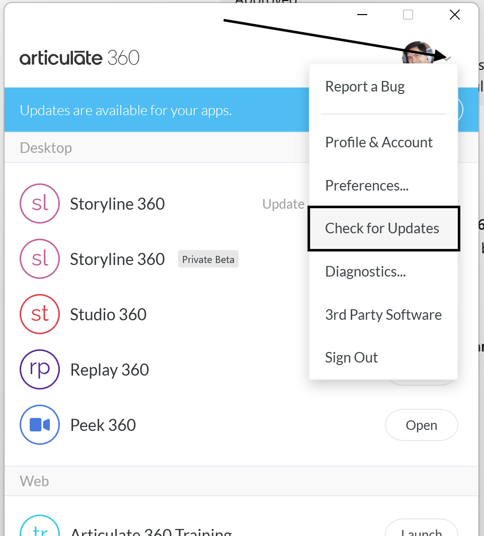Sign Out of Articulate 360
The height and width of the screenshot is (536, 484).
coord(351,358)
